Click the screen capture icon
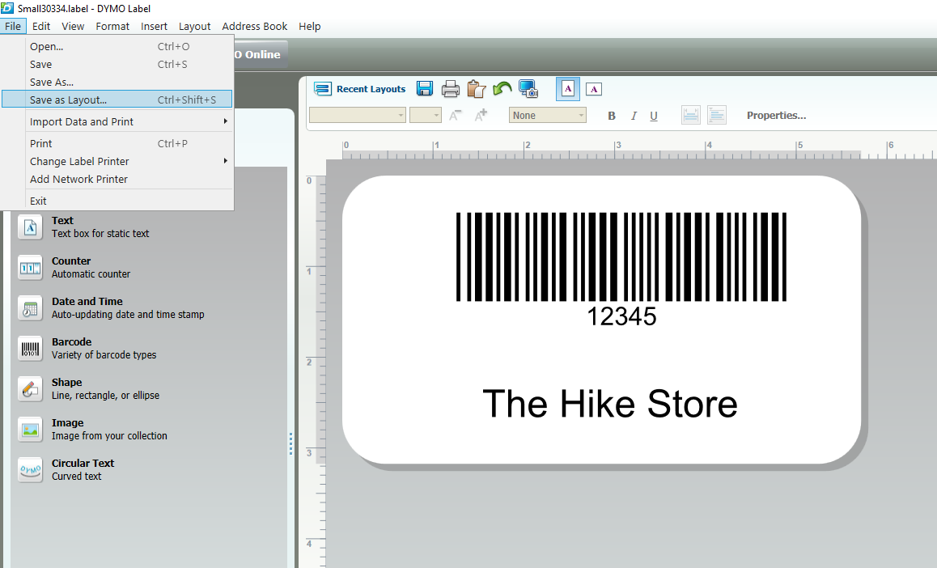 pyautogui.click(x=528, y=89)
